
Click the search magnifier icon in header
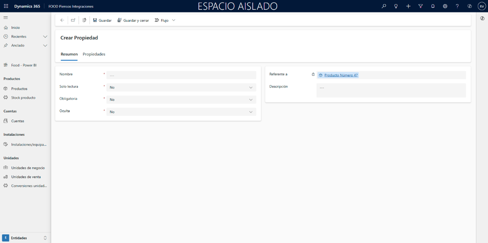tap(384, 6)
